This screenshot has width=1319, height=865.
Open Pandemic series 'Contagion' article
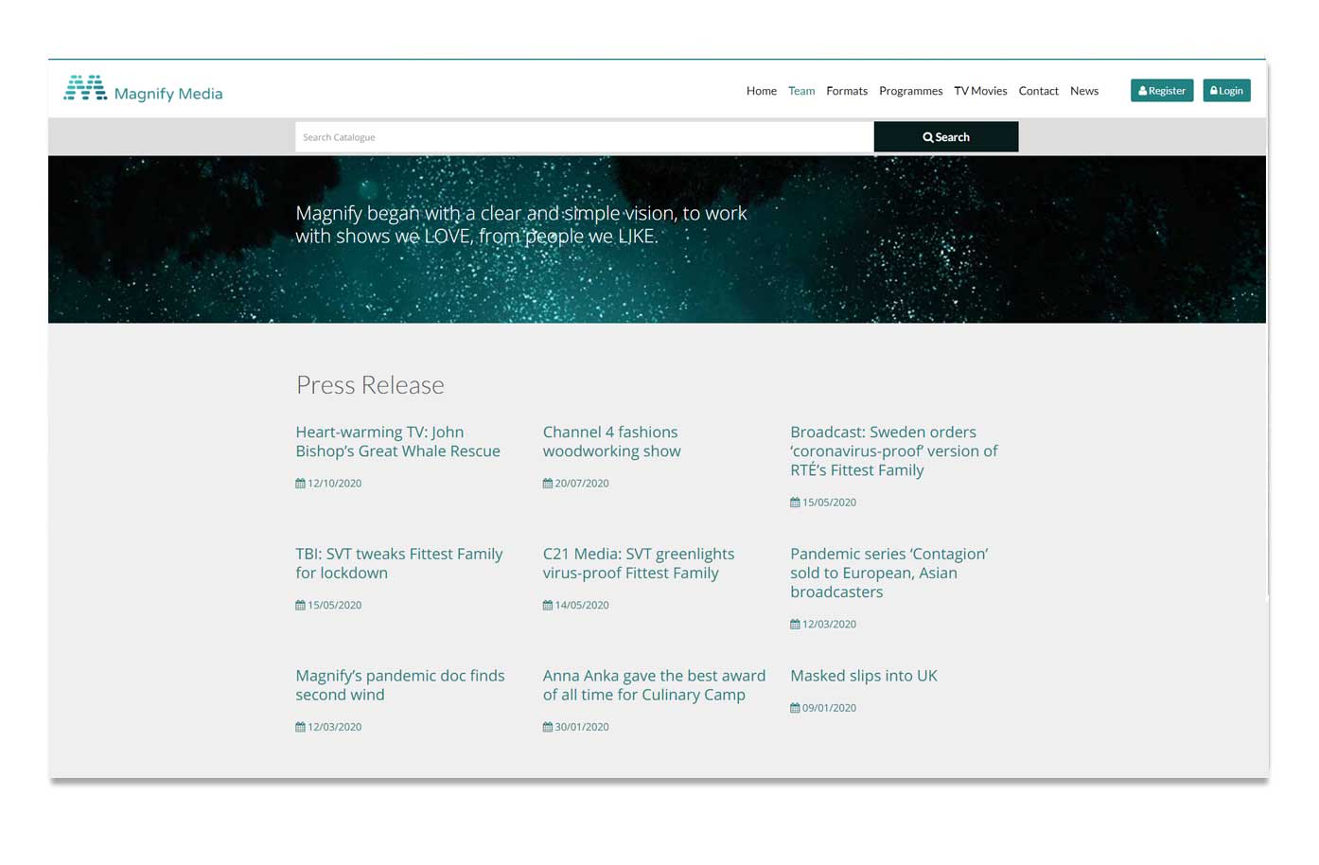[888, 573]
